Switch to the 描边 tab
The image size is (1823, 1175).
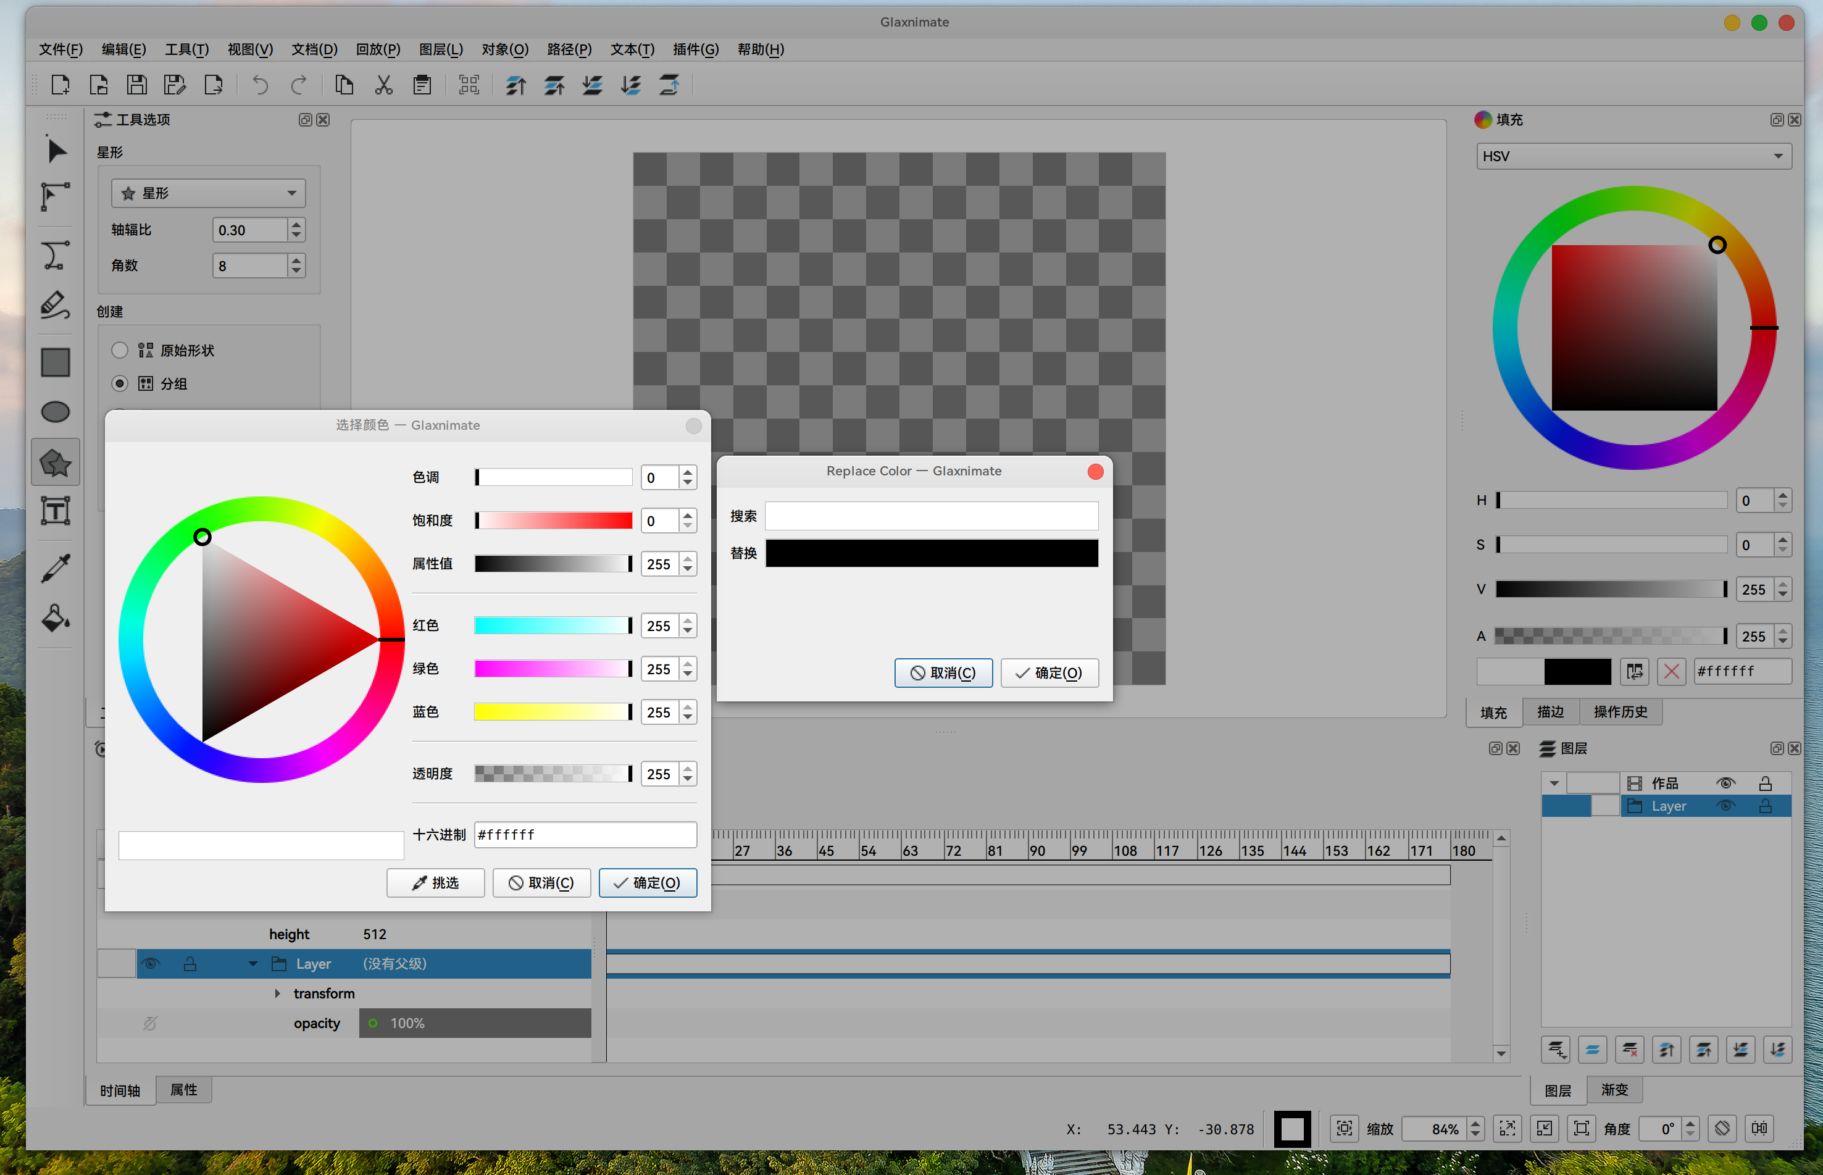click(x=1551, y=712)
